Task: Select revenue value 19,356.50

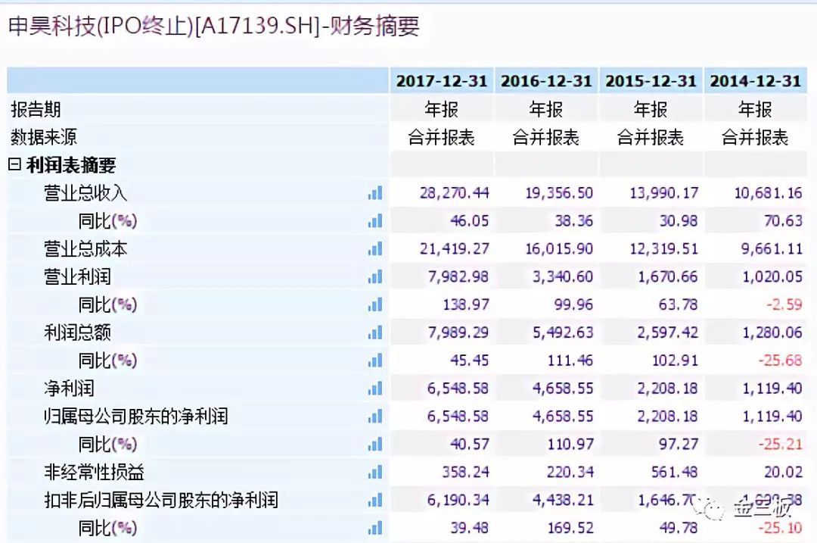Action: pos(559,193)
